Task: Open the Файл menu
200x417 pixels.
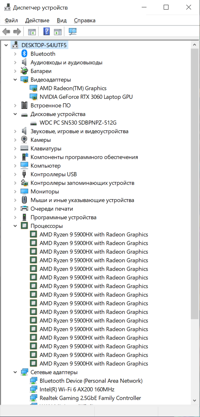Action: pos(11,20)
